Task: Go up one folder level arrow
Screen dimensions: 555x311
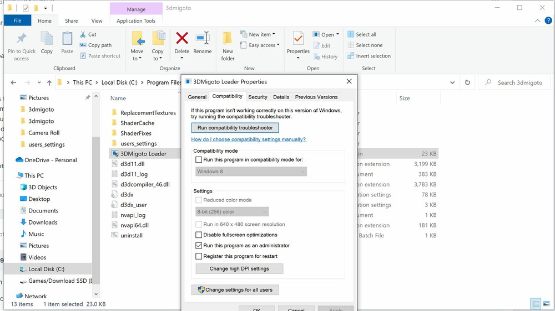Action: pos(49,82)
